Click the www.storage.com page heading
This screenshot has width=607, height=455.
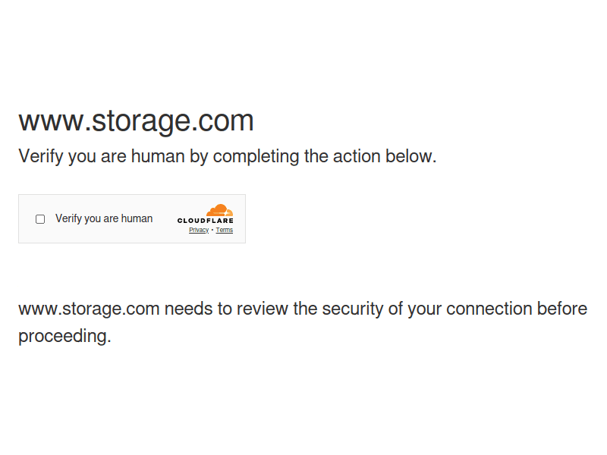(136, 120)
